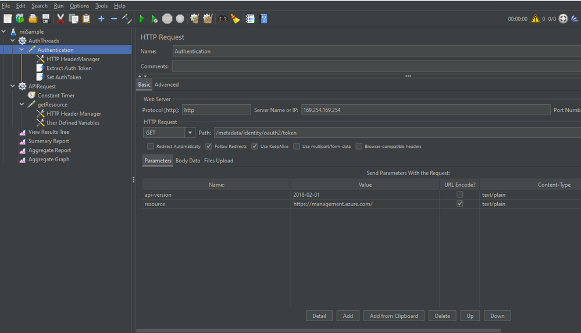The height and width of the screenshot is (333, 581).
Task: Click the New test plan toolbar icon
Action: tap(8, 19)
